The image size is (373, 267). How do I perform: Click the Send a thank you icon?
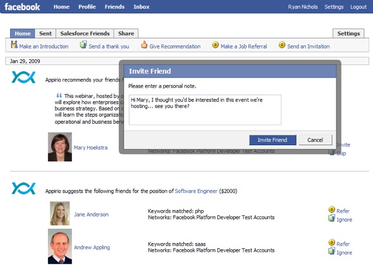(83, 44)
